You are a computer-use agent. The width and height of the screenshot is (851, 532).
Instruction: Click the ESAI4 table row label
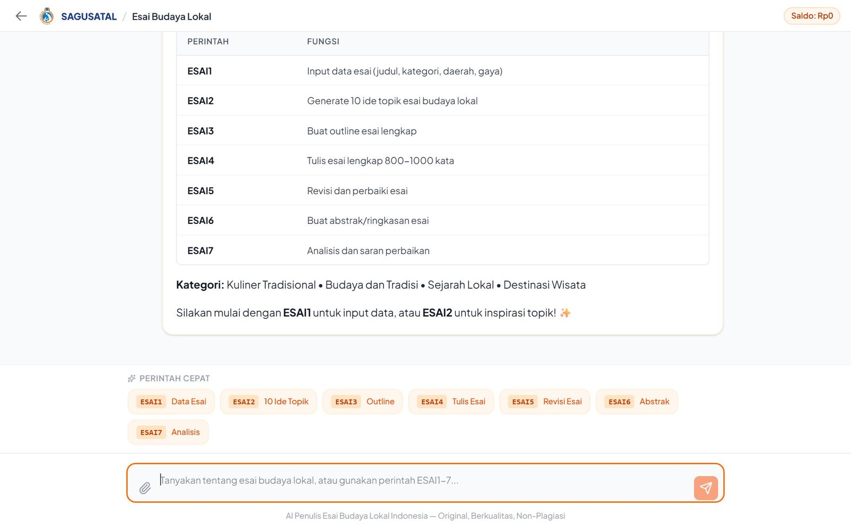(201, 161)
